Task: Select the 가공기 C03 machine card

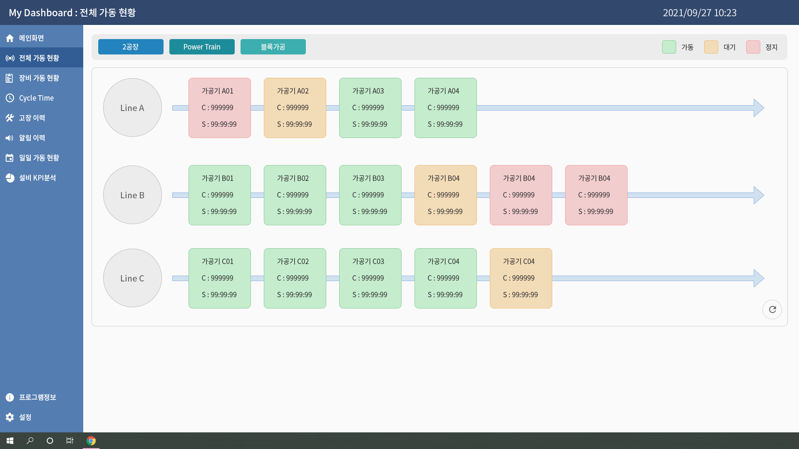Action: [x=370, y=278]
